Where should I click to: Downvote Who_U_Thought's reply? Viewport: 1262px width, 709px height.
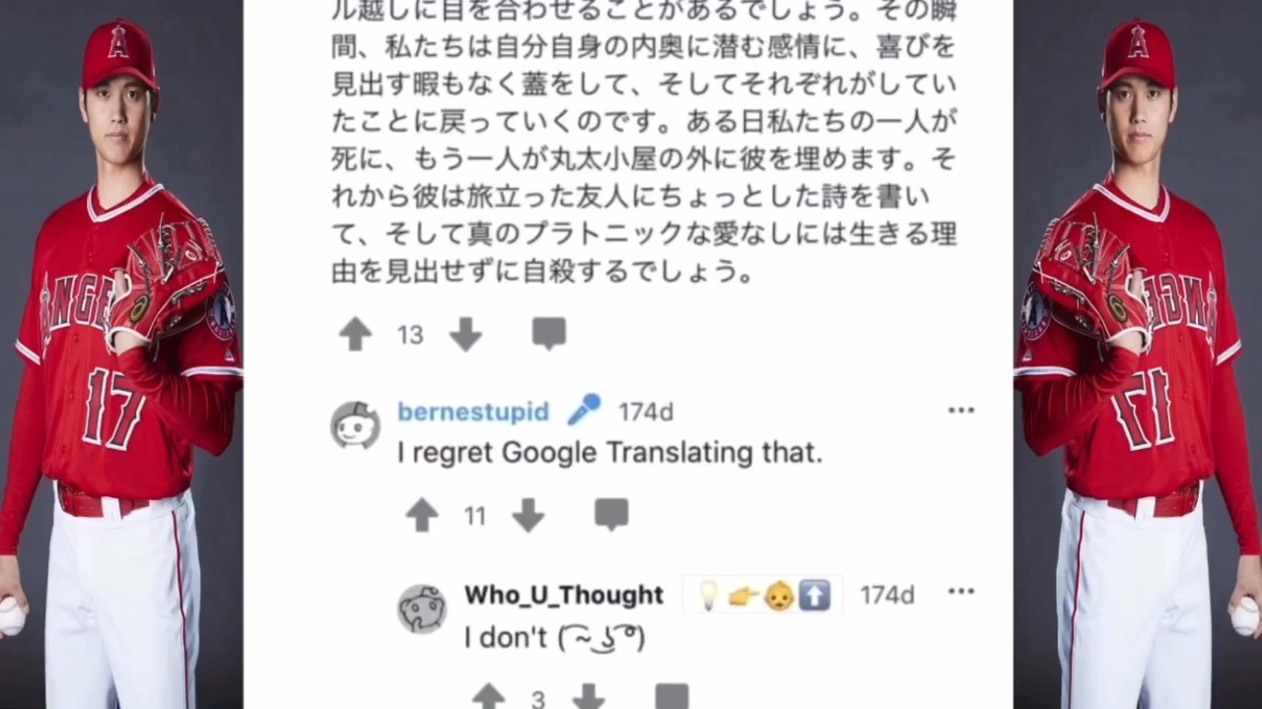(589, 697)
